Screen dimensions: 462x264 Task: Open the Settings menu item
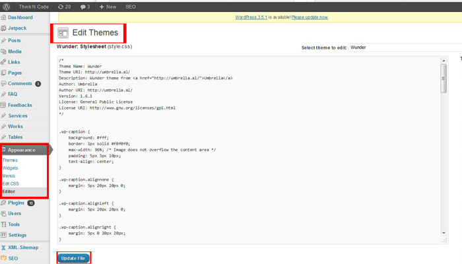[x=17, y=235]
